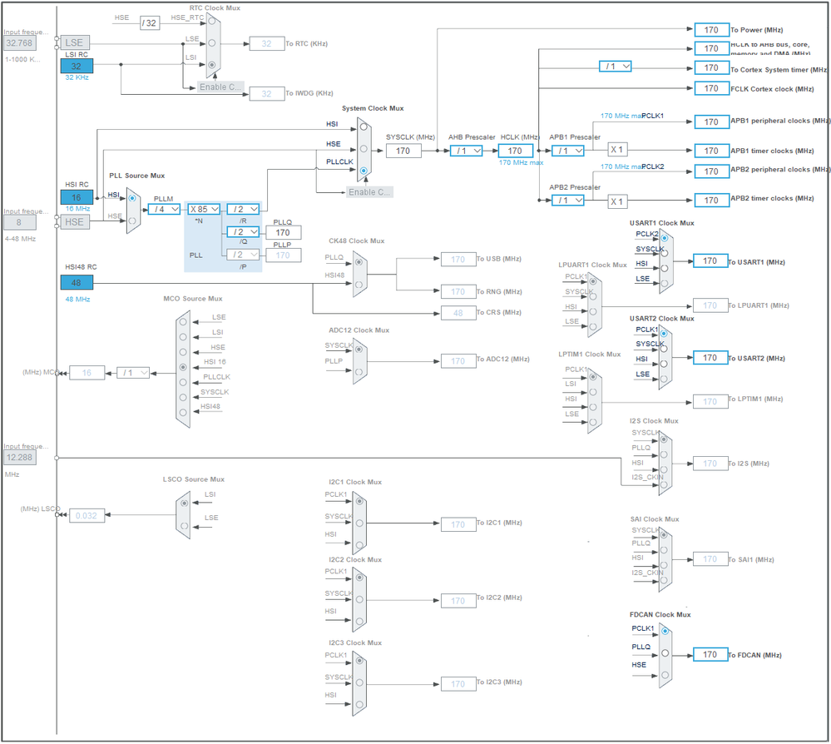Select LSE in USART2 Clock Mux
Image resolution: width=831 pixels, height=744 pixels.
click(x=664, y=379)
